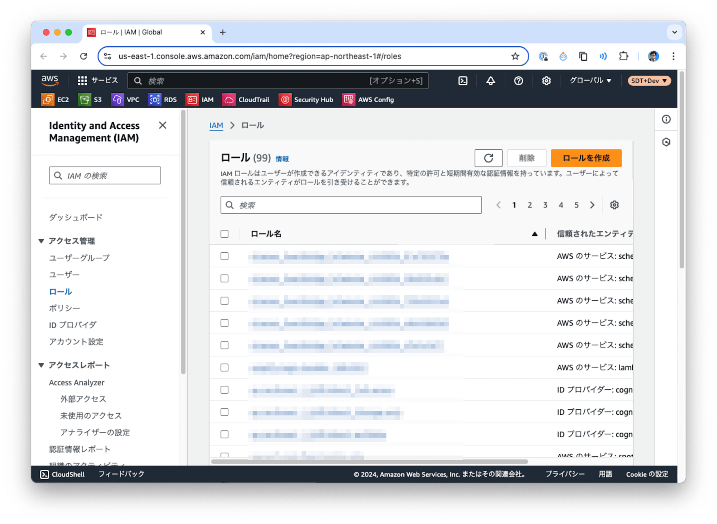The height and width of the screenshot is (524, 717).
Task: Open the グローバル region dropdown
Action: pyautogui.click(x=590, y=81)
